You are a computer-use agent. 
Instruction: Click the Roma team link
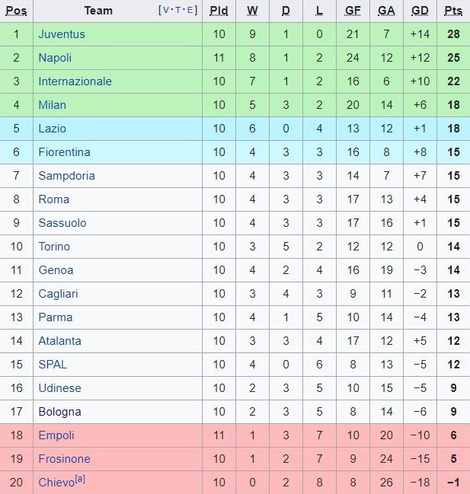pyautogui.click(x=53, y=199)
